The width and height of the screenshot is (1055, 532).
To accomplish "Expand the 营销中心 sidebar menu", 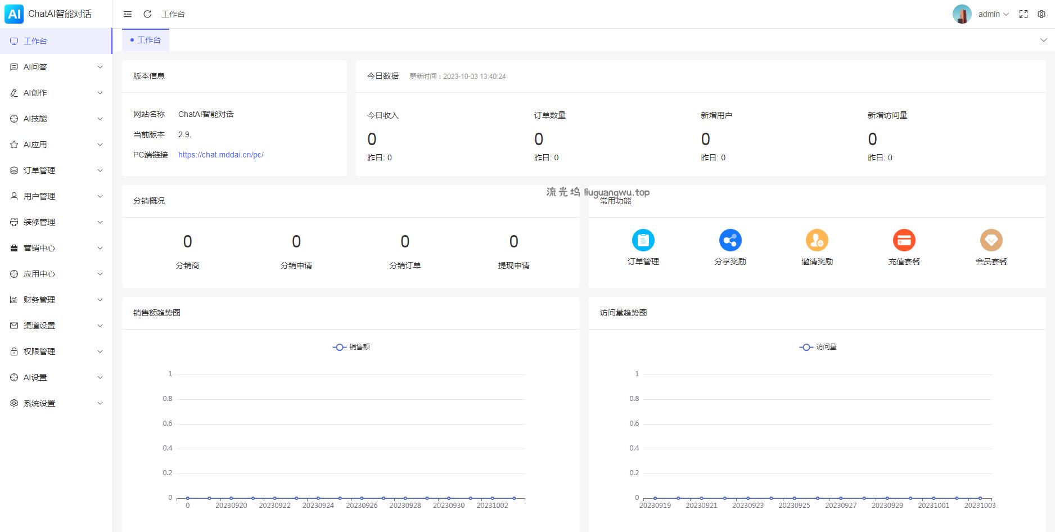I will [x=56, y=248].
